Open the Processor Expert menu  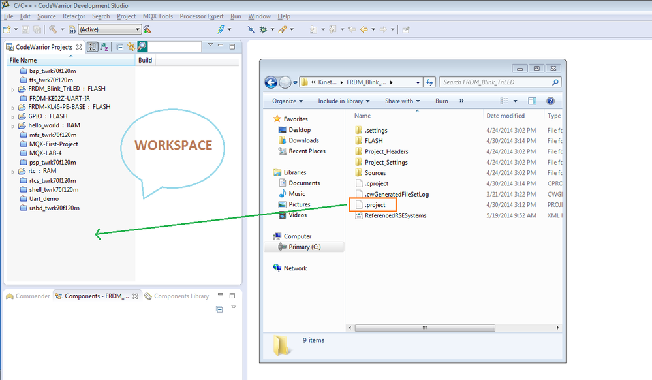pyautogui.click(x=202, y=16)
